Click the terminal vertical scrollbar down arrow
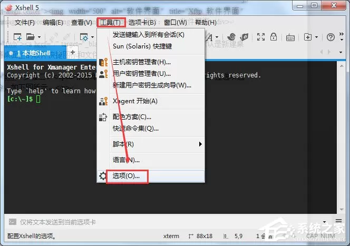Image resolution: width=350 pixels, height=246 pixels. click(342, 210)
